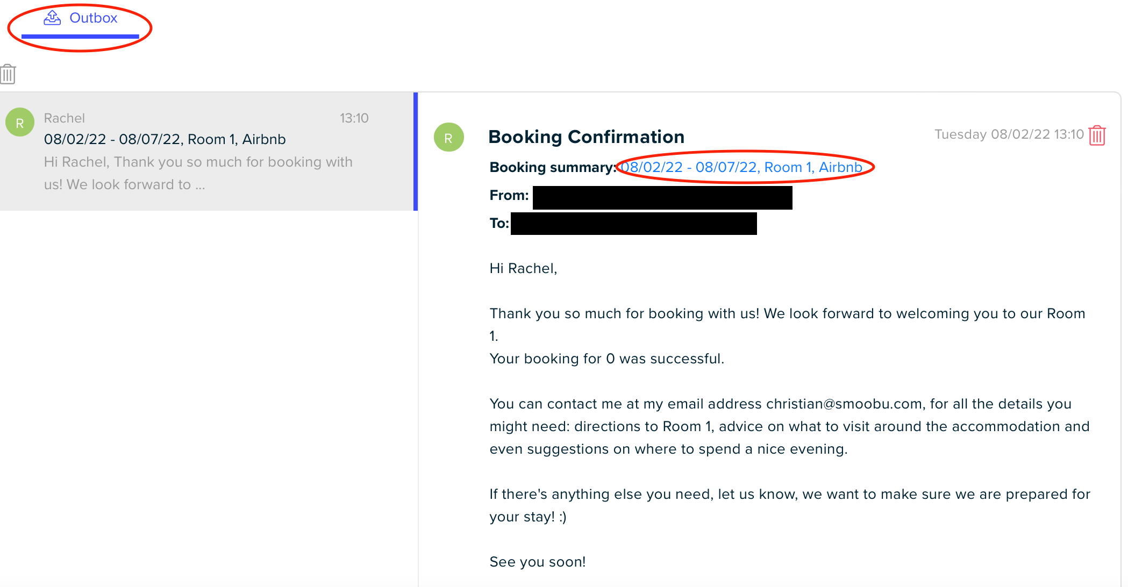Click Rachel's green avatar in message list
The height and width of the screenshot is (587, 1128).
point(20,122)
